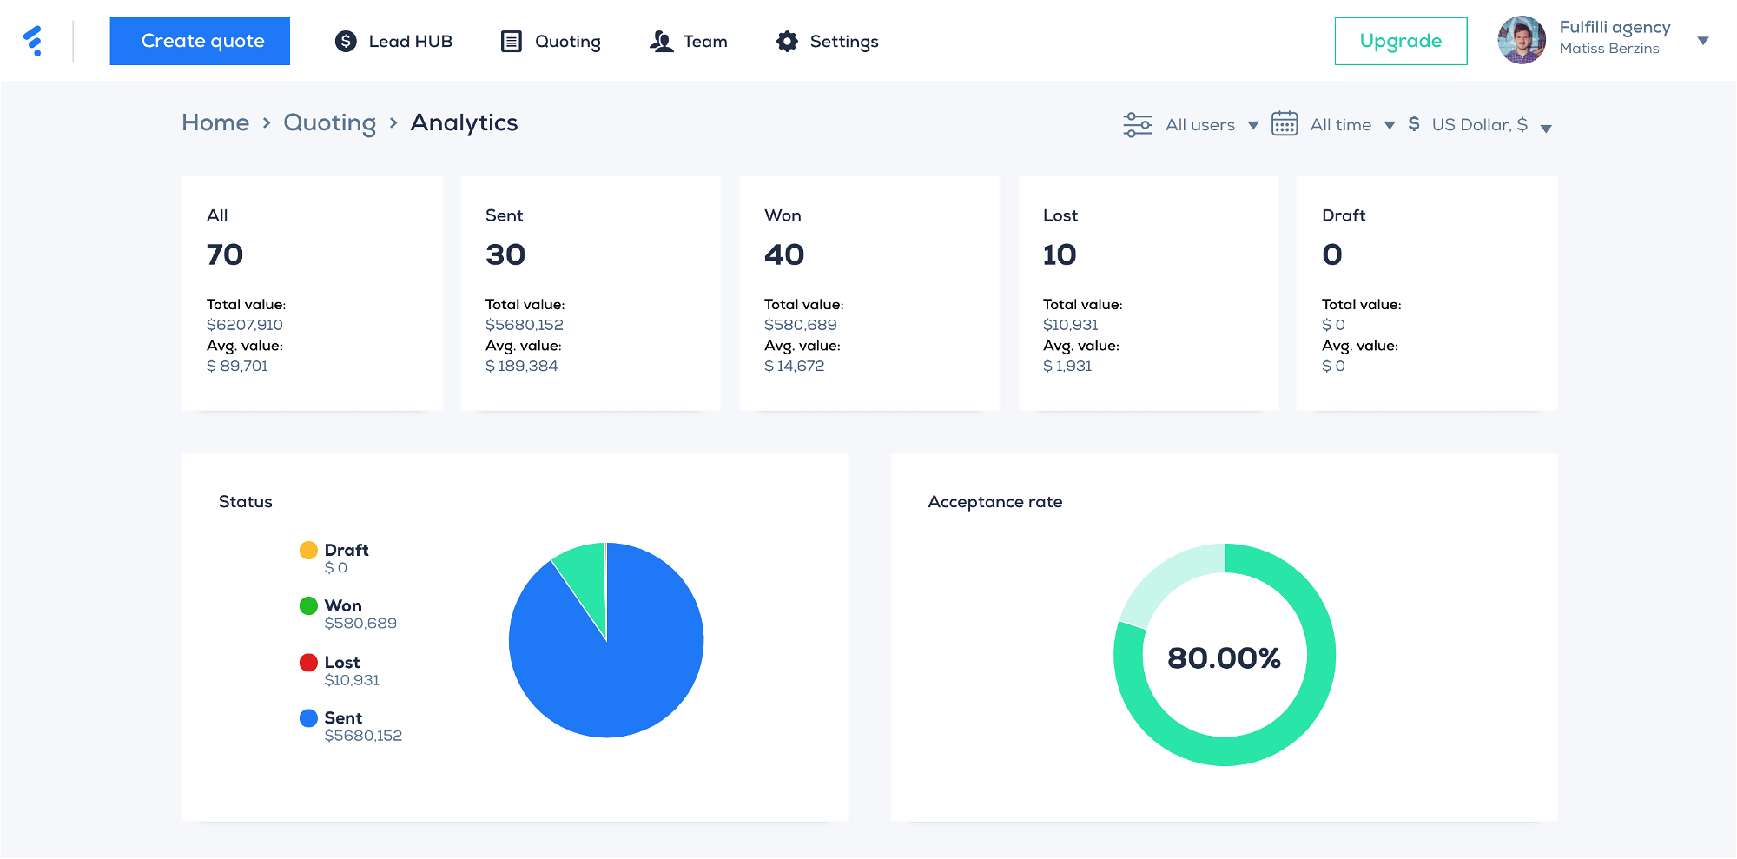Open the account menu arrow
1737x859 pixels.
(x=1703, y=41)
